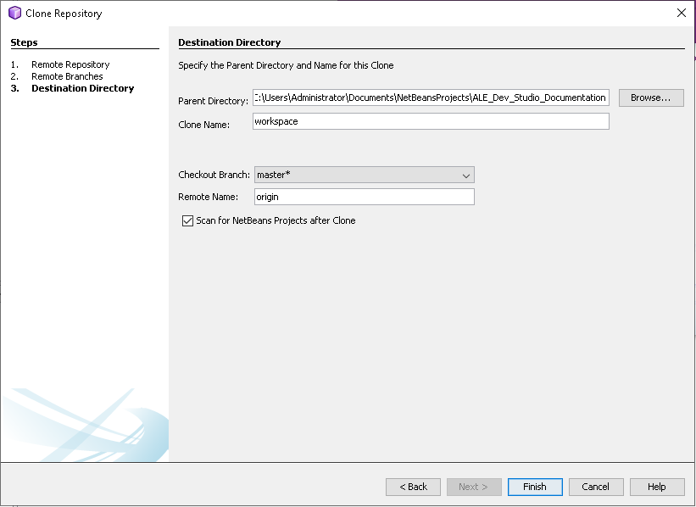
Task: Open the Checkout Branch dropdown
Action: coord(364,175)
